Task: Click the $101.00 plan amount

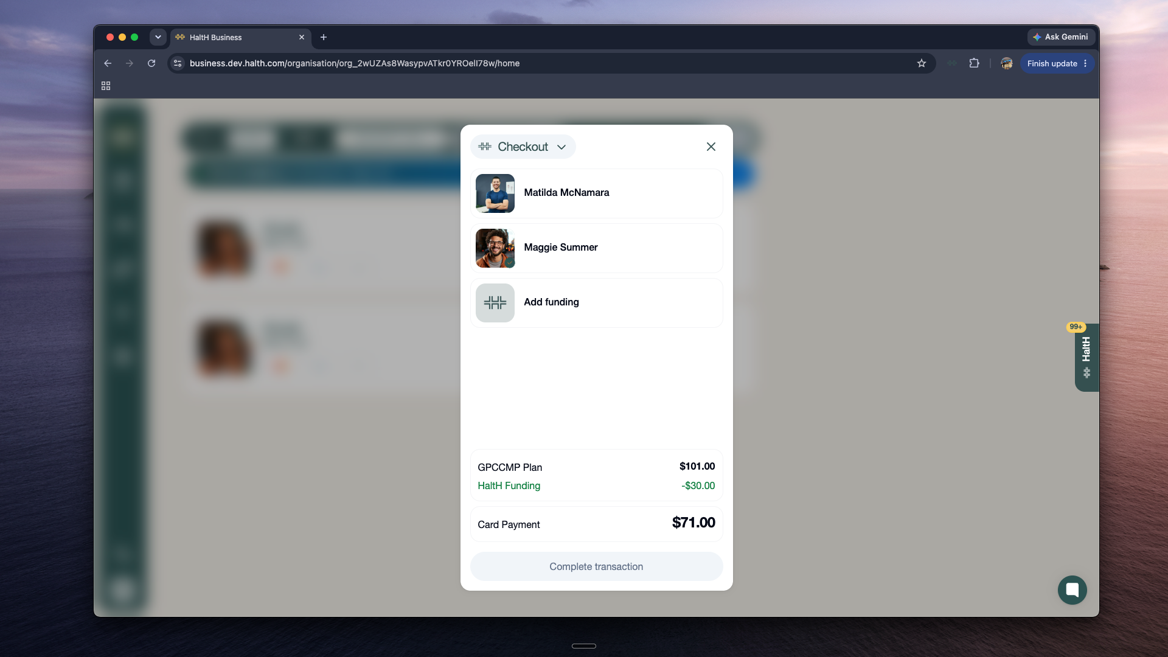Action: (x=697, y=466)
